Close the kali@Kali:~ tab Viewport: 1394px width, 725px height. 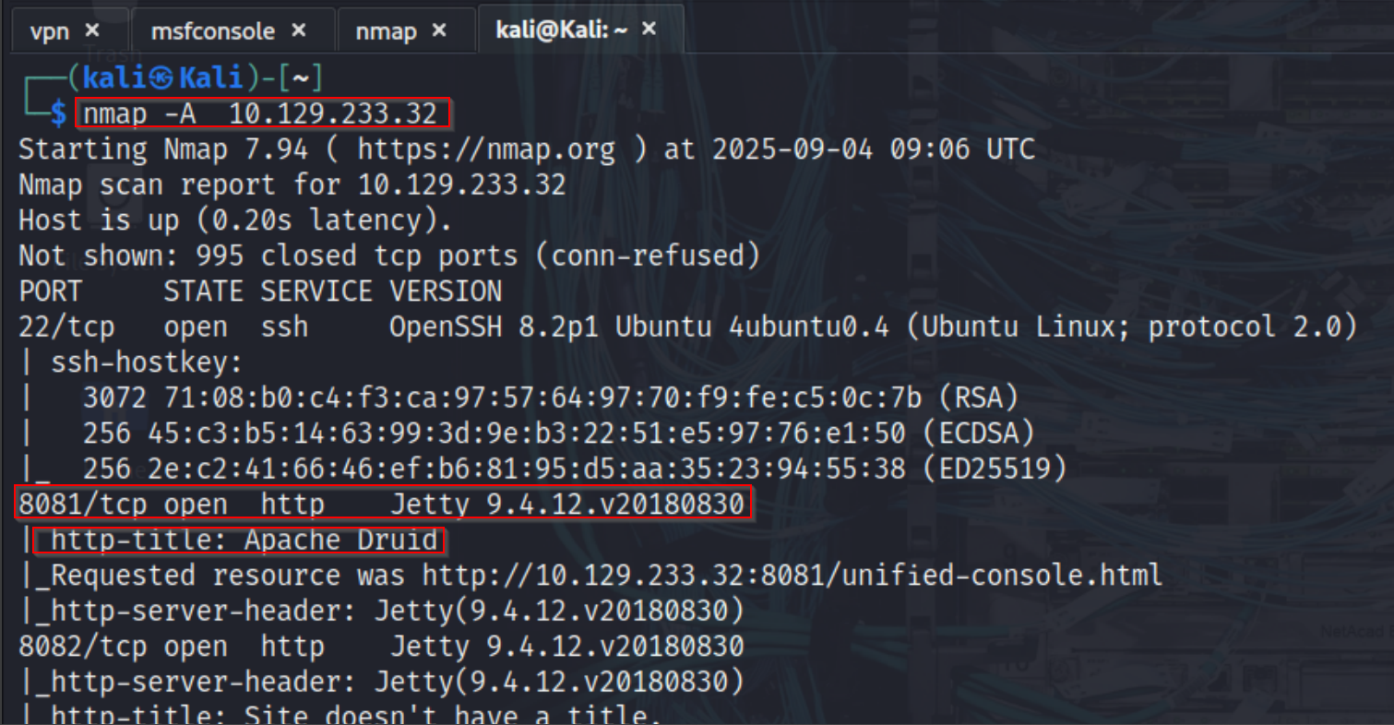649,29
